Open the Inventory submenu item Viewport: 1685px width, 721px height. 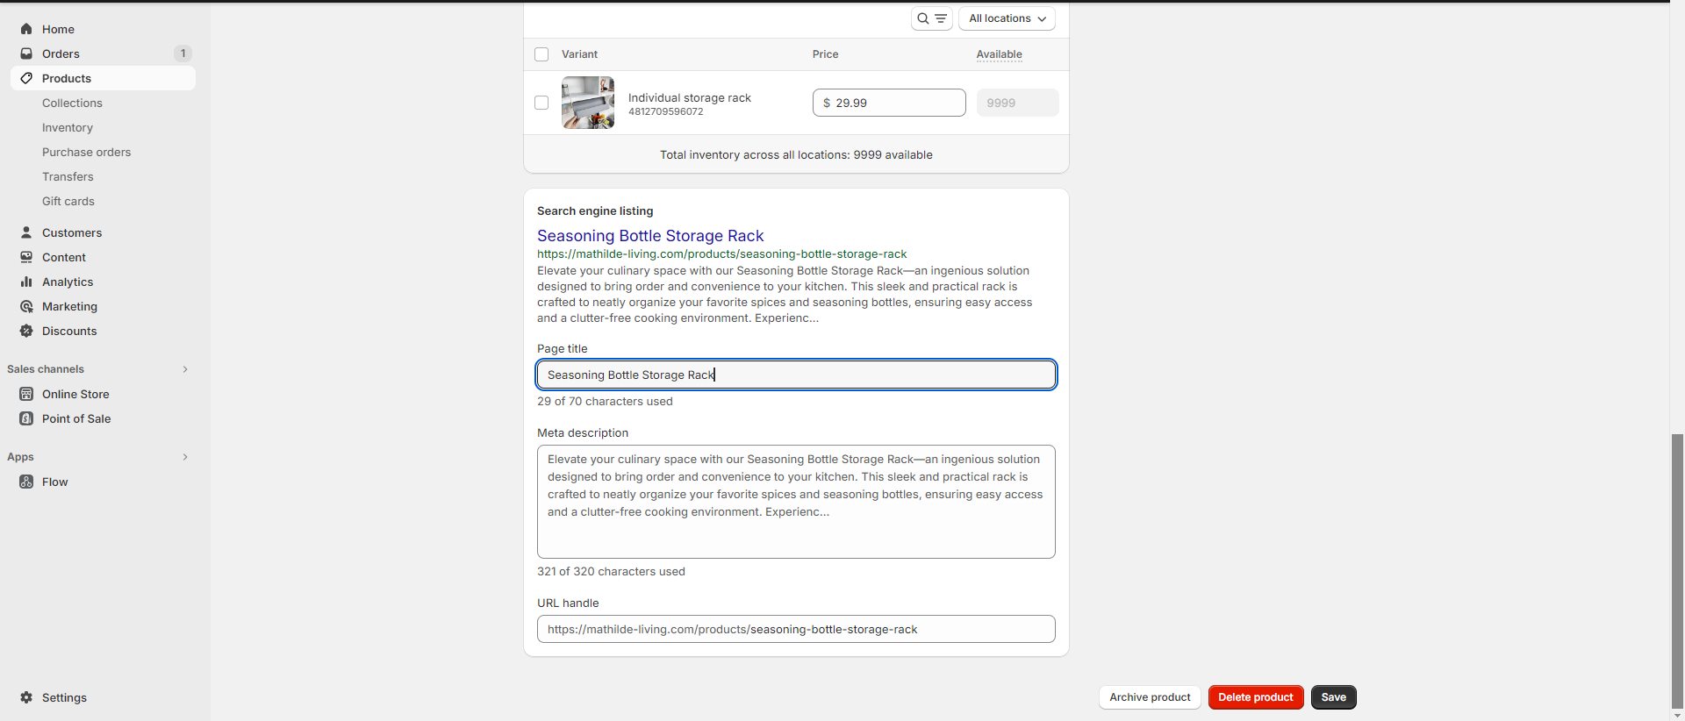click(68, 127)
